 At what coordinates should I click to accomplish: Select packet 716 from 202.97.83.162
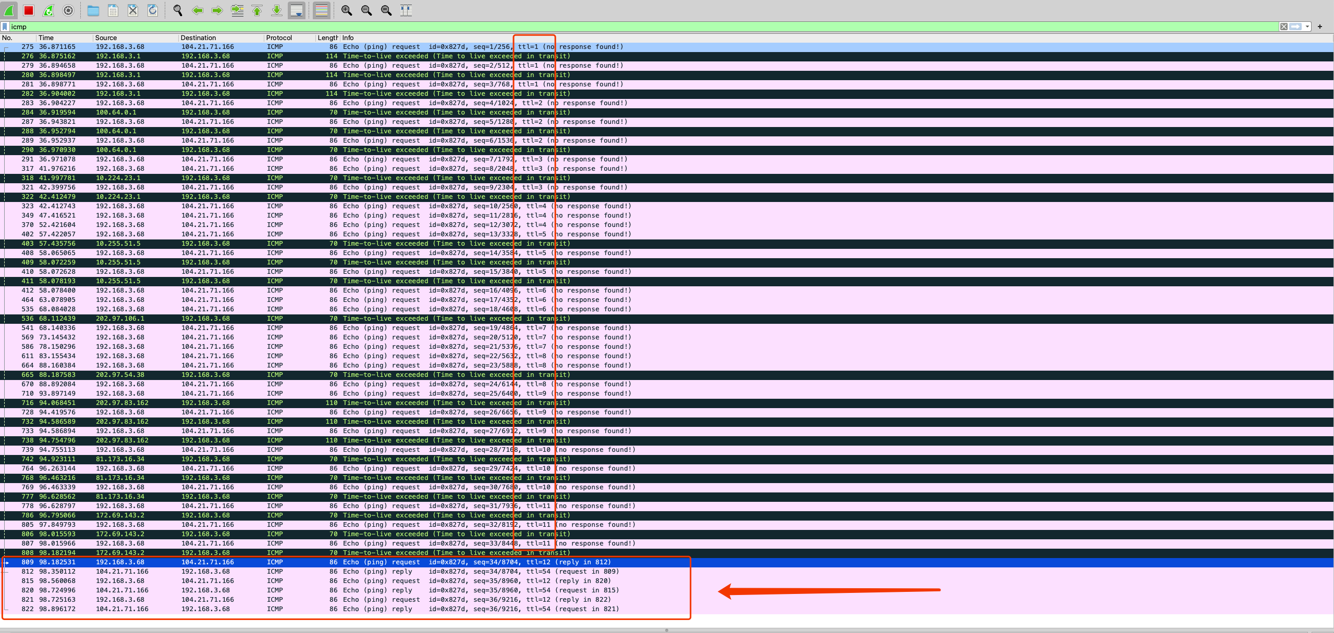point(667,403)
